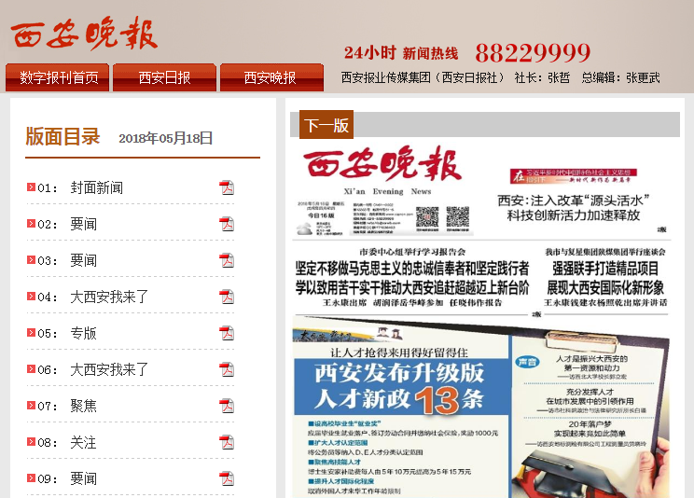Open PDF icon for page 02 要闻
Screen dimensions: 694x498
[x=227, y=224]
